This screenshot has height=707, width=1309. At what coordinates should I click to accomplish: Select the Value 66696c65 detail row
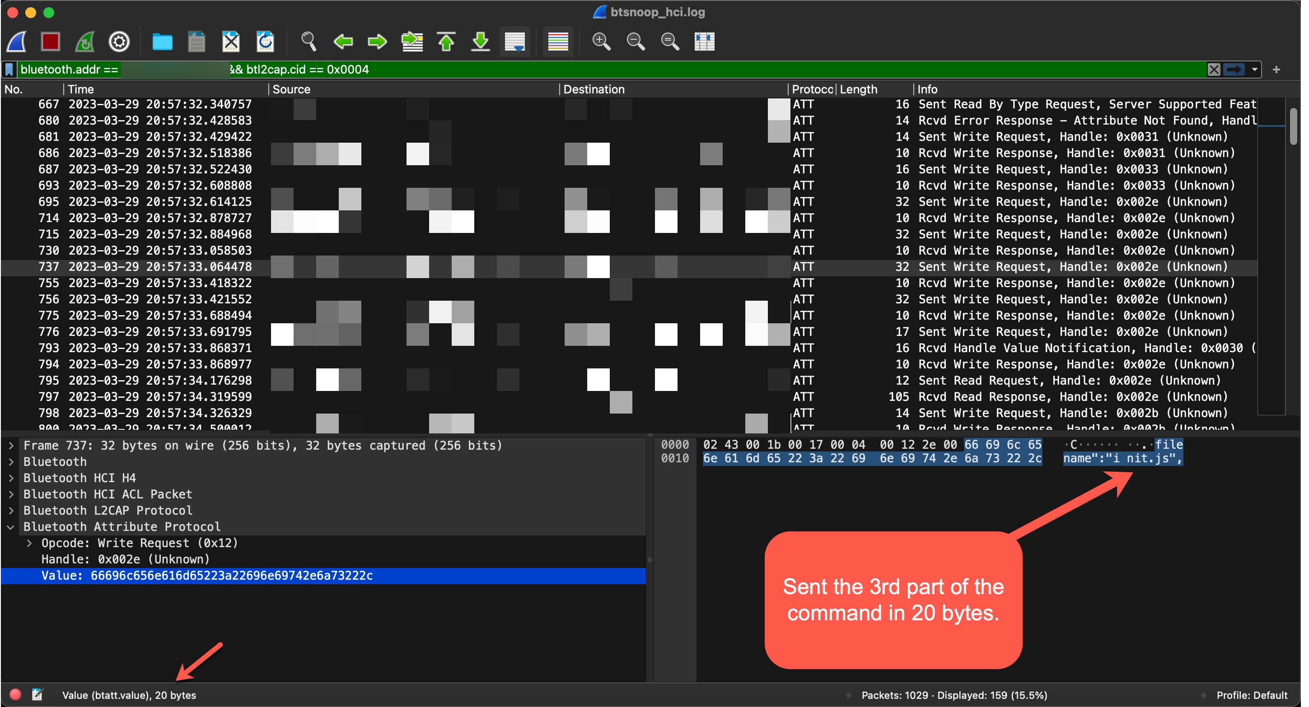pyautogui.click(x=323, y=576)
